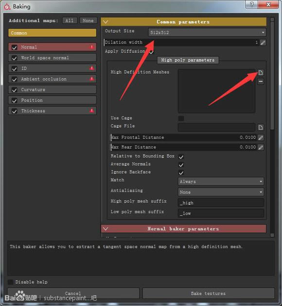
Task: Select the ID map row
Action: click(52, 68)
